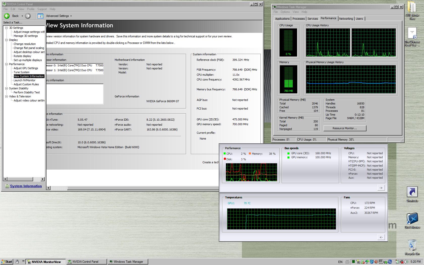This screenshot has height=265, width=424.
Task: Collapse the Video & Television tree node
Action: pyautogui.click(x=7, y=96)
